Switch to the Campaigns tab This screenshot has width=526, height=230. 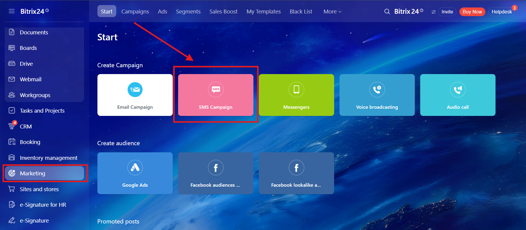click(x=135, y=12)
